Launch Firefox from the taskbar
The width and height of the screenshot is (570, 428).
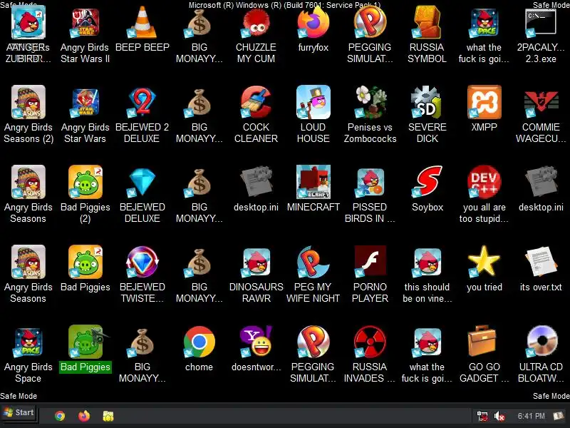[x=84, y=416]
